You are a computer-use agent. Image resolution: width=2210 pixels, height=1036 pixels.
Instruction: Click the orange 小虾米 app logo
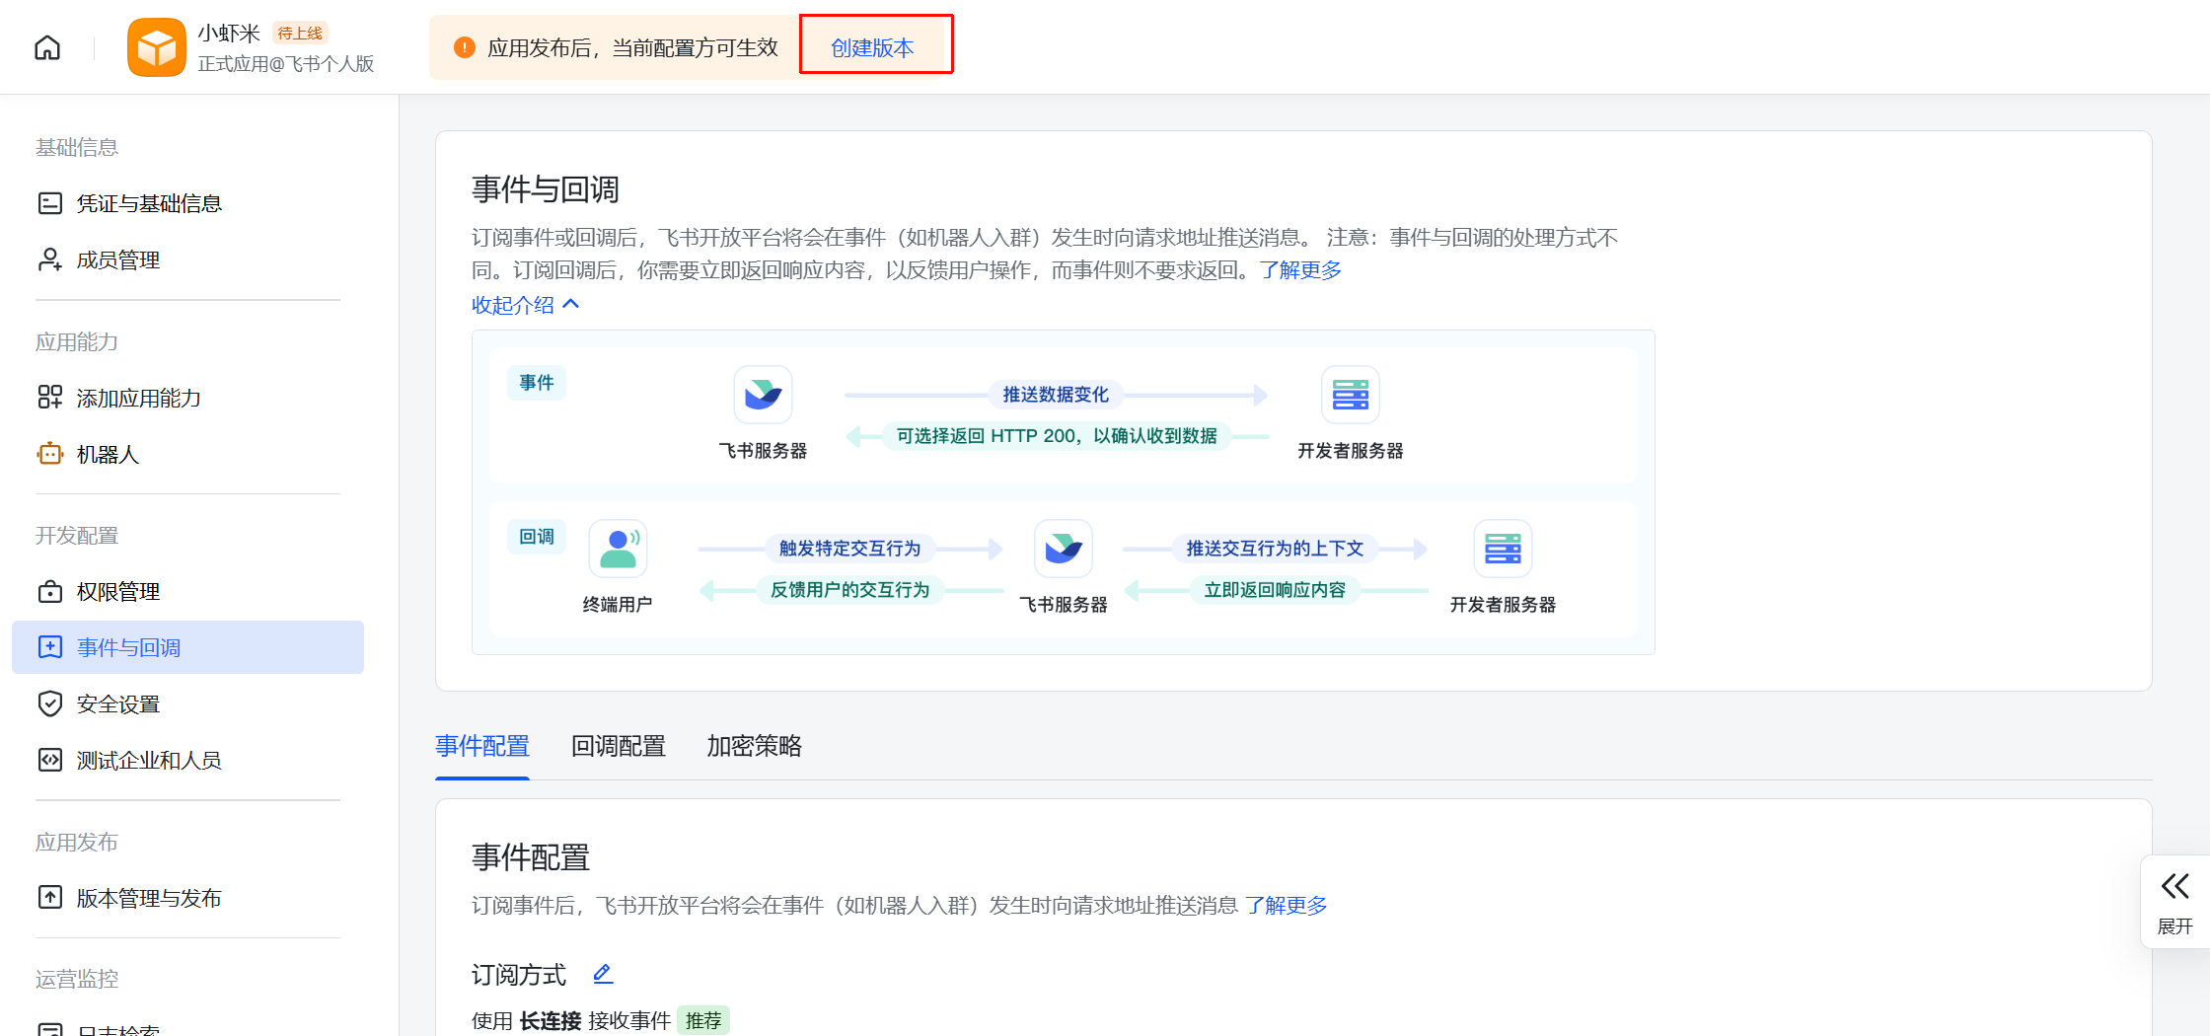[156, 47]
